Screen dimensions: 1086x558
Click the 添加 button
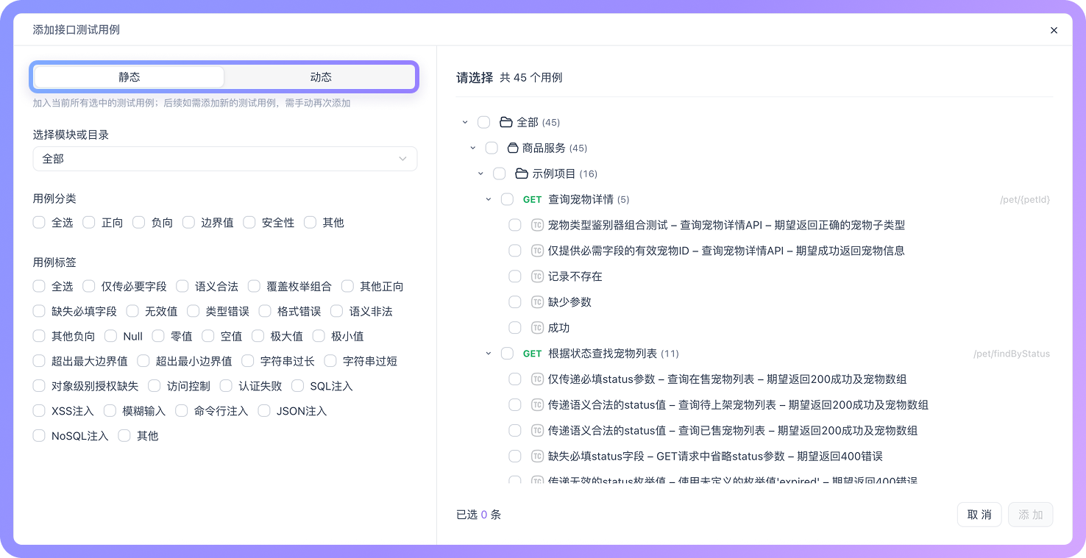(x=1030, y=515)
